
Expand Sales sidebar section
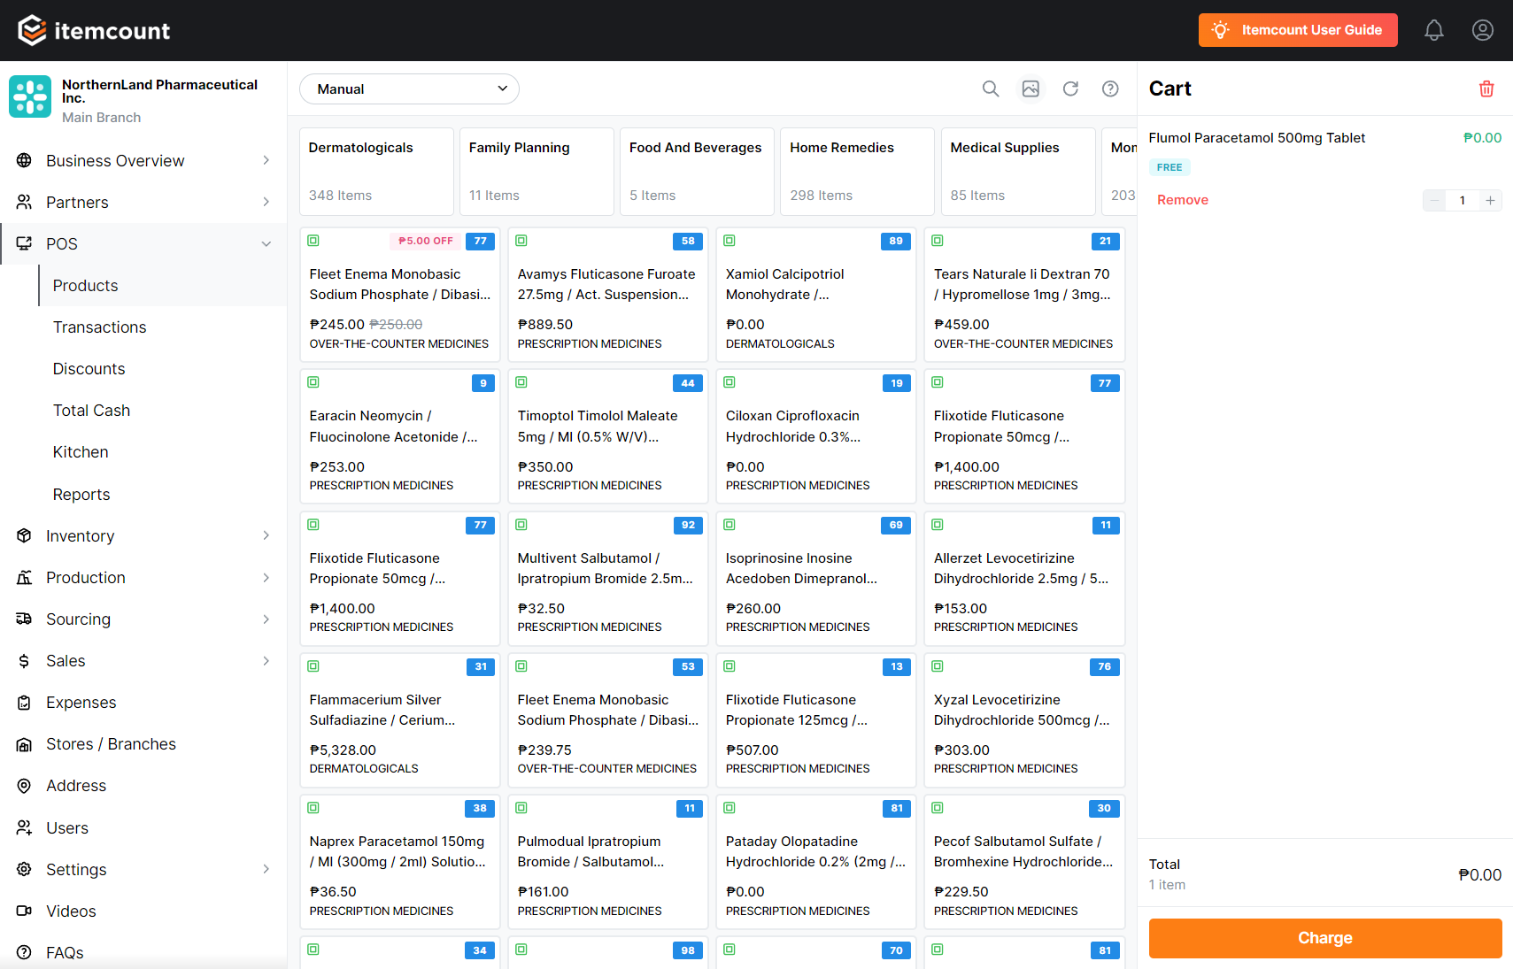(x=143, y=660)
